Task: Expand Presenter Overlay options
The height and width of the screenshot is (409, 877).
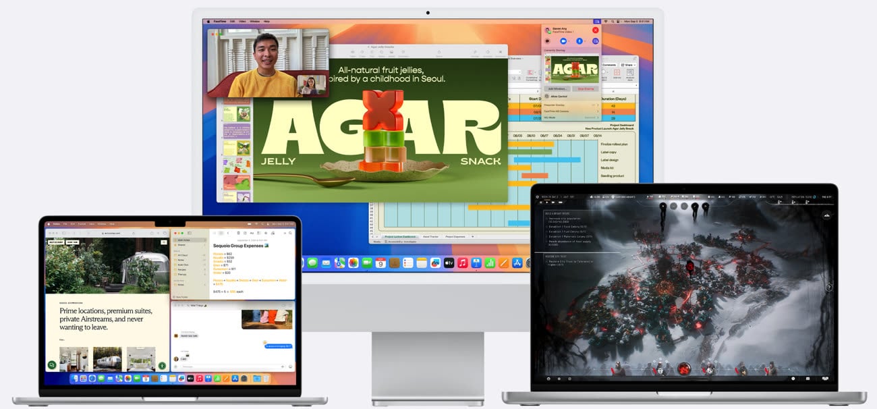Action: [572, 105]
